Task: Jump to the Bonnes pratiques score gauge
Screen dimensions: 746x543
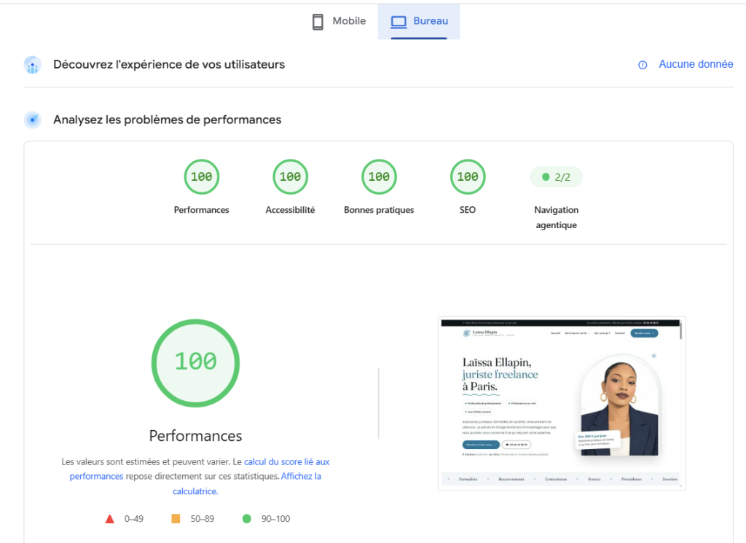Action: coord(379,177)
